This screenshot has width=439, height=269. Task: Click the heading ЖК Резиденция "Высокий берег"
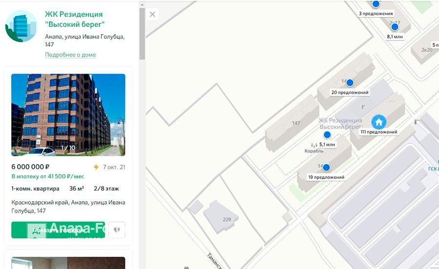(x=75, y=19)
